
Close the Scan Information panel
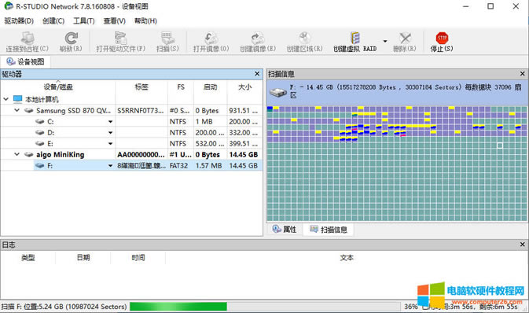(522, 74)
